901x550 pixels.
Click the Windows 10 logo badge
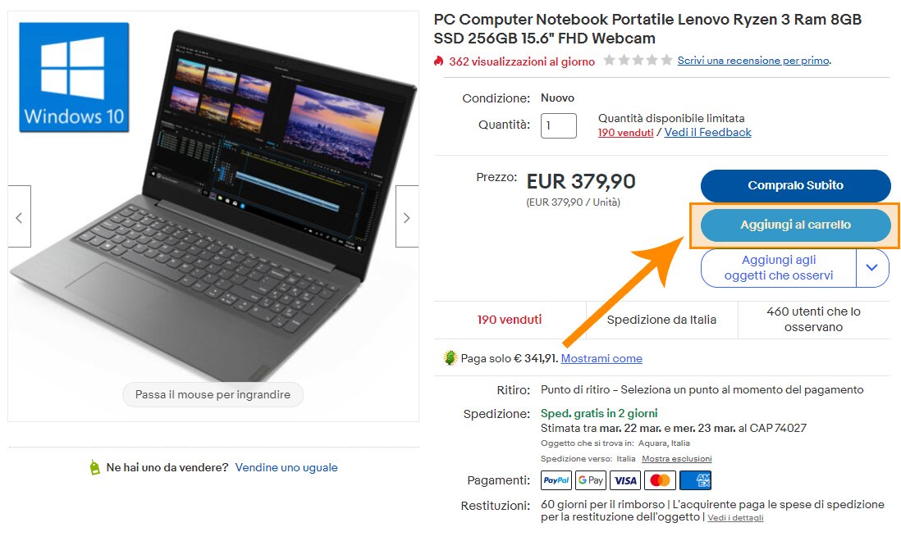[x=74, y=78]
